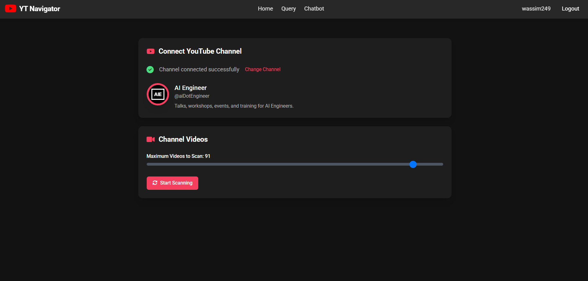Click the YouTube icon beside Connect YouTube Channel
Screen dimensions: 588x281
[x=150, y=51]
